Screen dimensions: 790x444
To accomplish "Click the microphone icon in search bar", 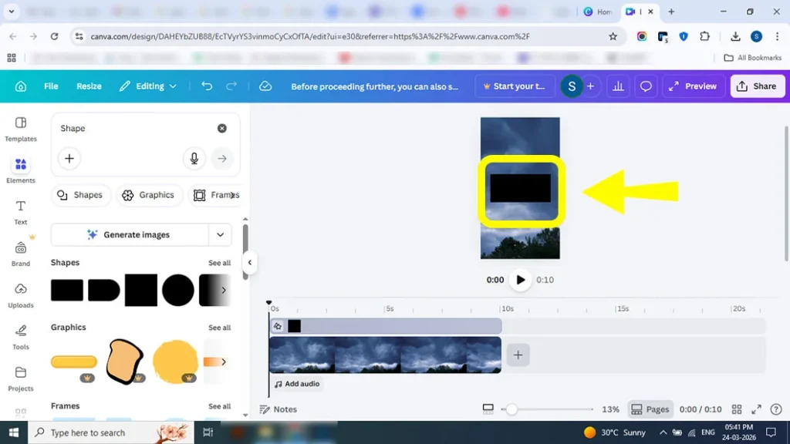I will (194, 158).
